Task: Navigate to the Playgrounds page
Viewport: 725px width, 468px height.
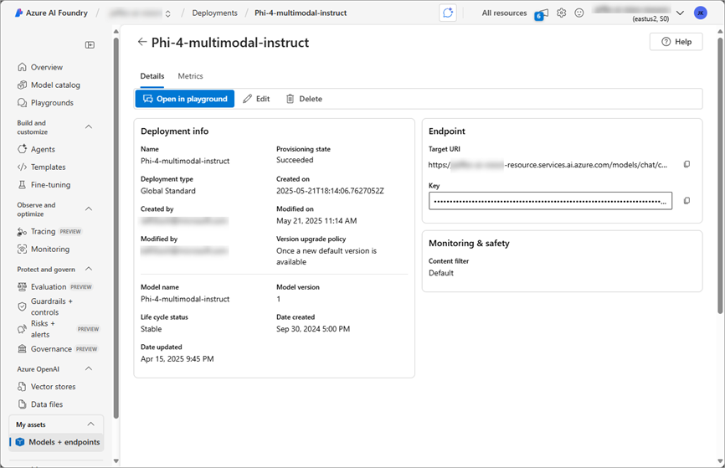Action: click(x=52, y=103)
